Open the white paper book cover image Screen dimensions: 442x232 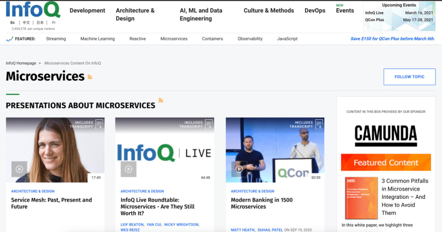click(361, 198)
